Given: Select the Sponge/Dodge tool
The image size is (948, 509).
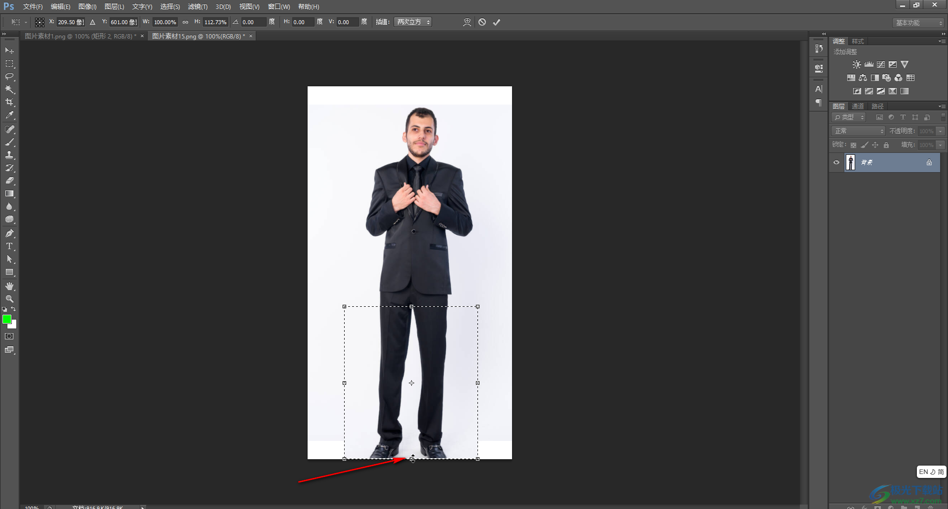Looking at the screenshot, I should [x=9, y=219].
